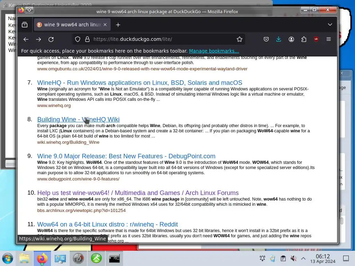Open the Firefox View icon in the tab bar
Screen dimensions: 355x266
pos(25,25)
